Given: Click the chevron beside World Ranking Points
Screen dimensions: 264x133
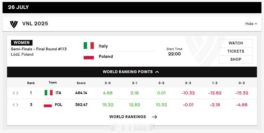Looking at the screenshot, I should click(157, 72).
